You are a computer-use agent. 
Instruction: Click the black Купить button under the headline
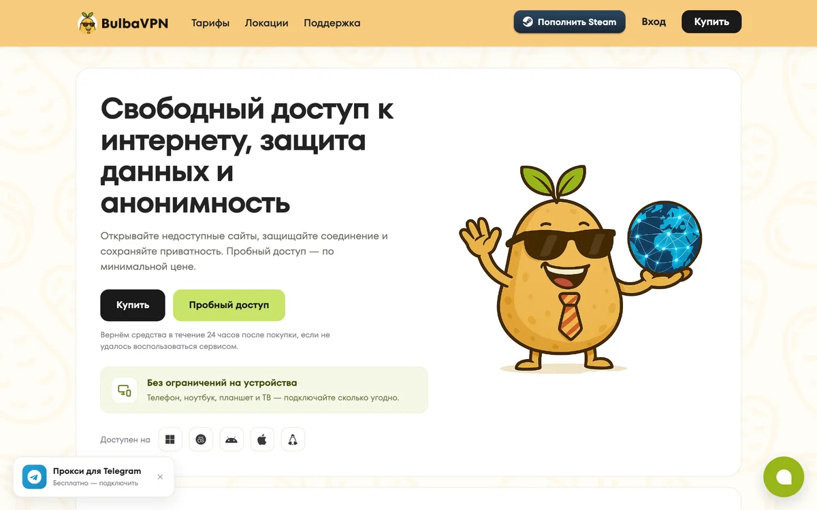click(133, 305)
